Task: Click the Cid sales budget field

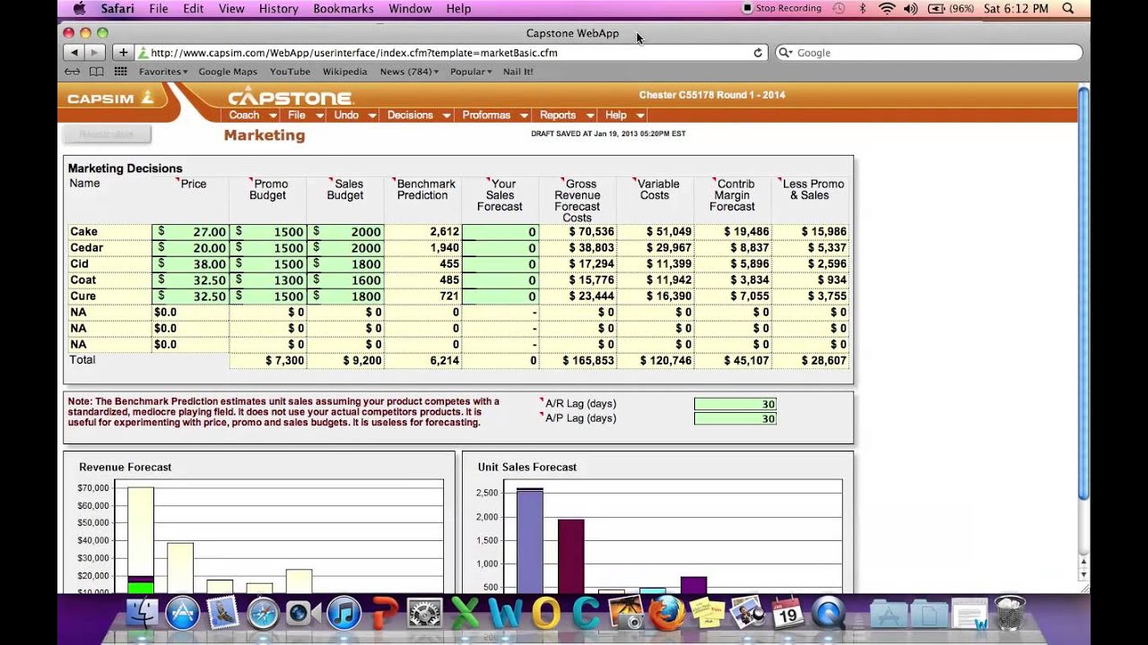Action: [x=345, y=264]
